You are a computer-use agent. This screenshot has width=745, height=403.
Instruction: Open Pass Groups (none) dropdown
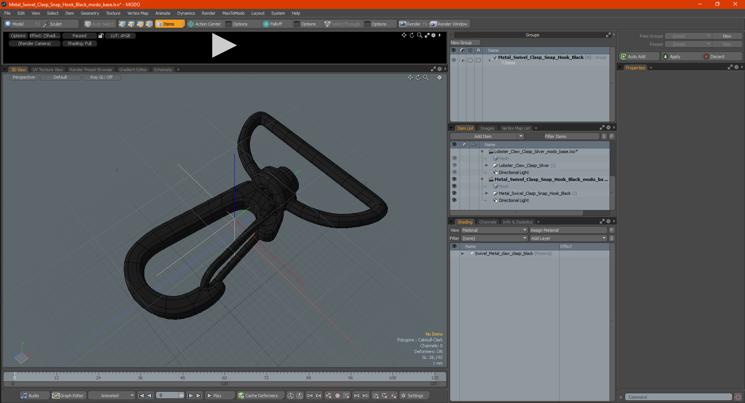(x=688, y=36)
